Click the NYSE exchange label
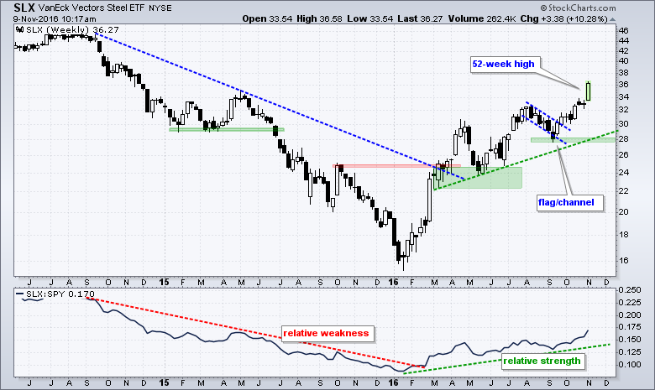The height and width of the screenshot is (390, 655). click(160, 8)
